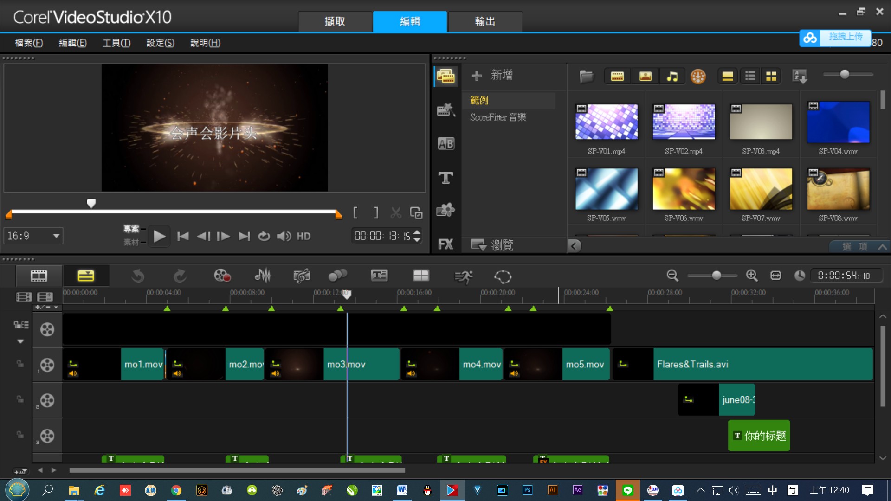Adjust the library thumbnail size slider
The image size is (891, 501).
(845, 74)
